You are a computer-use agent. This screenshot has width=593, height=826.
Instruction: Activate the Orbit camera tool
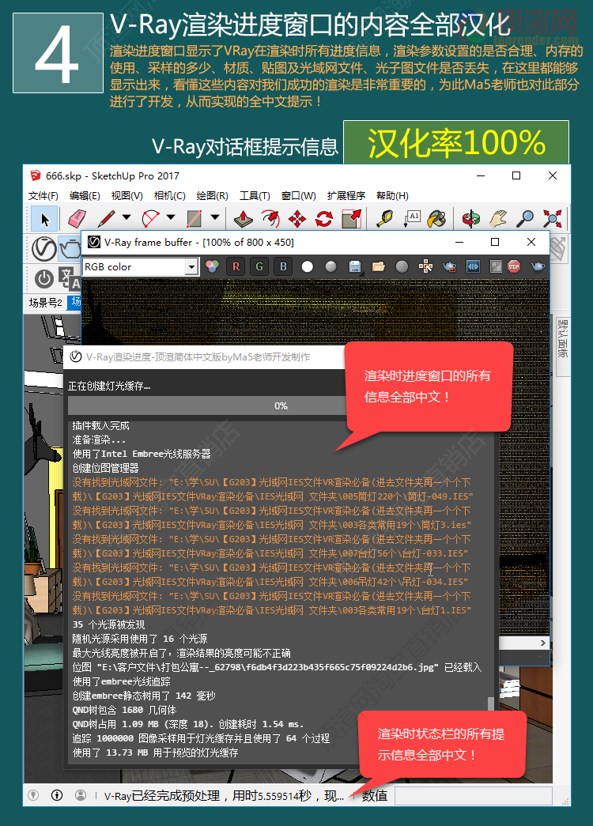point(470,219)
